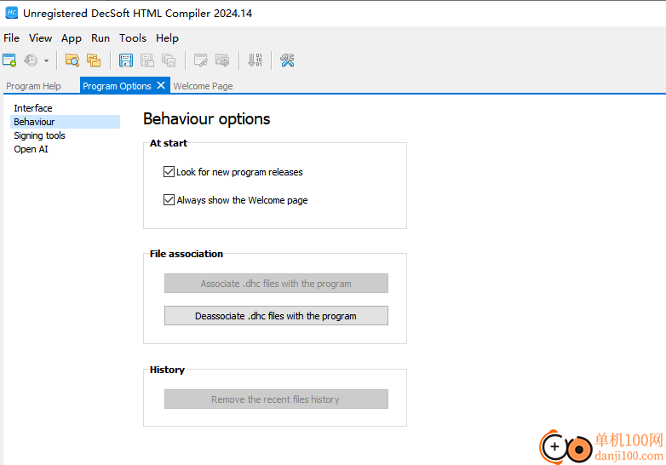Close the Program Options tab

pyautogui.click(x=161, y=85)
